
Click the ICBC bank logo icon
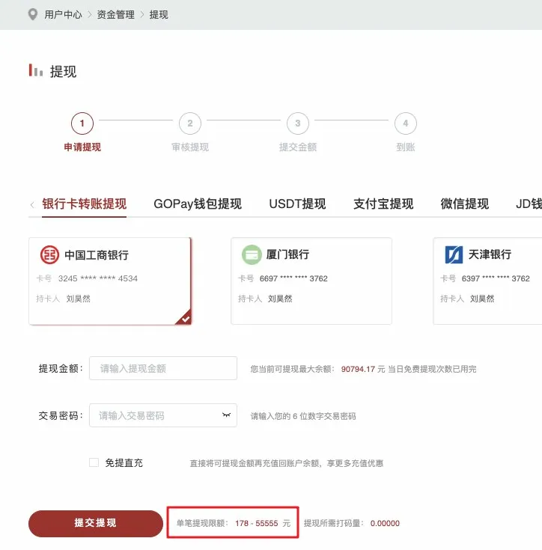pos(49,254)
